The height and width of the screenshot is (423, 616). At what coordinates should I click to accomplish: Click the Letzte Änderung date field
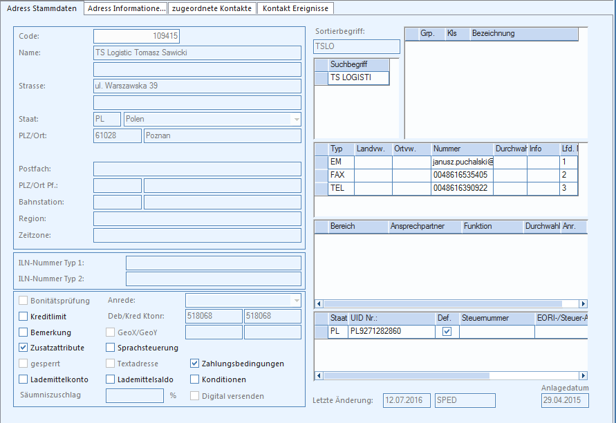[407, 401]
